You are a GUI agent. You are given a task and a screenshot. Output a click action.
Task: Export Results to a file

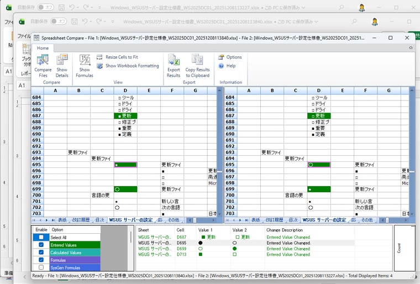tap(174, 65)
